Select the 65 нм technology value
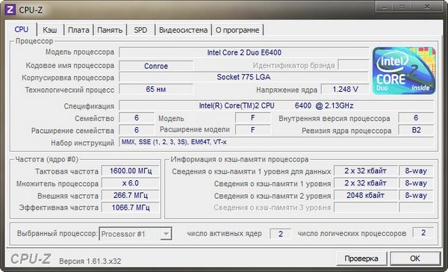The height and width of the screenshot is (272, 448). tap(156, 89)
